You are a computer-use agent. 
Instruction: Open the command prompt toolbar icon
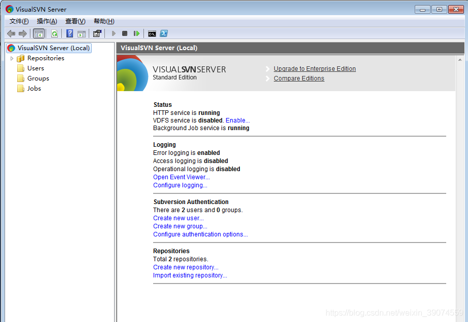click(x=152, y=34)
